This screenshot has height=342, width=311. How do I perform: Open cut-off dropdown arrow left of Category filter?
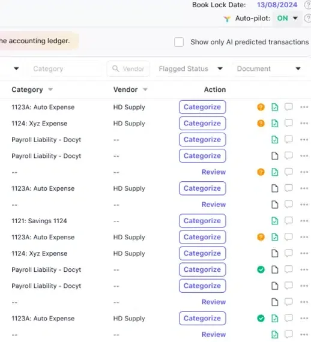point(16,69)
